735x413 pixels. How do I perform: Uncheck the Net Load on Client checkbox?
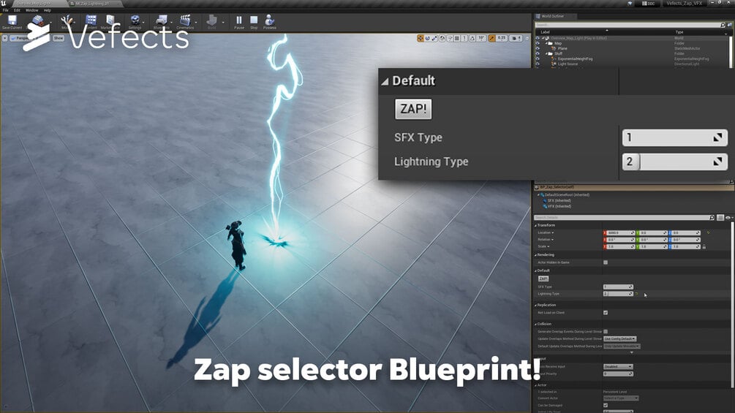pyautogui.click(x=606, y=312)
